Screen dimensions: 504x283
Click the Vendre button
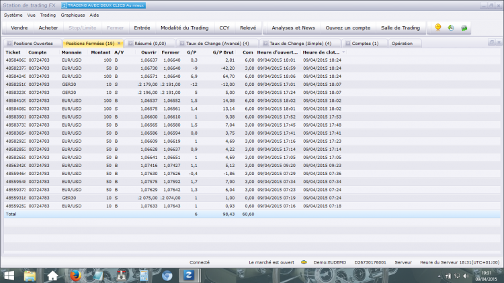pos(19,28)
